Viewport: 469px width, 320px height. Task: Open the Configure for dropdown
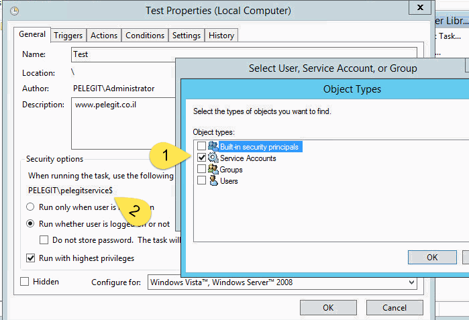pyautogui.click(x=282, y=282)
